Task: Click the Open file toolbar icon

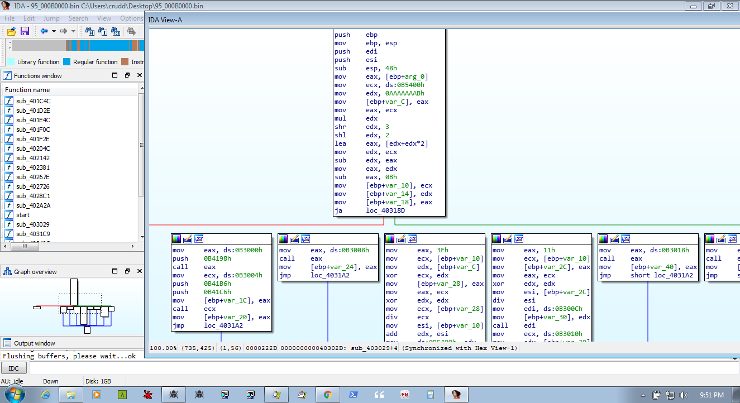Action: click(x=11, y=31)
